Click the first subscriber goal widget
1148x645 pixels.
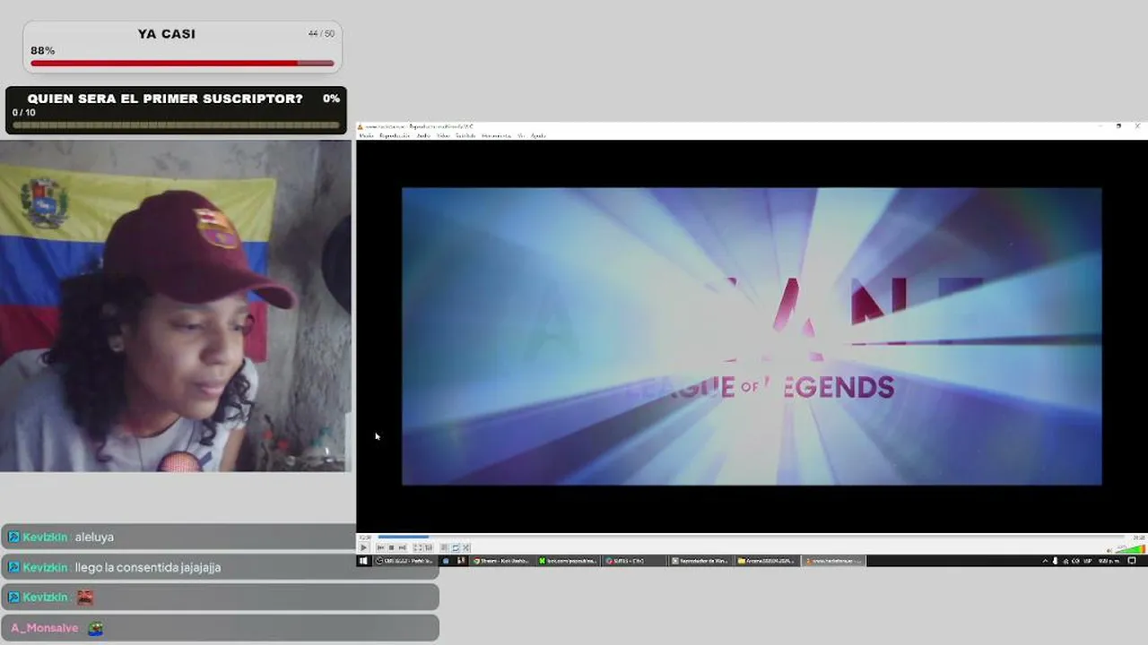coord(177,110)
